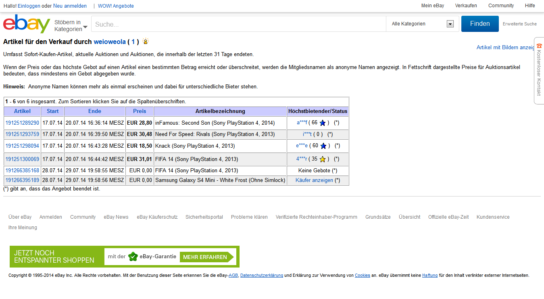Open item number 191251293759

22,134
